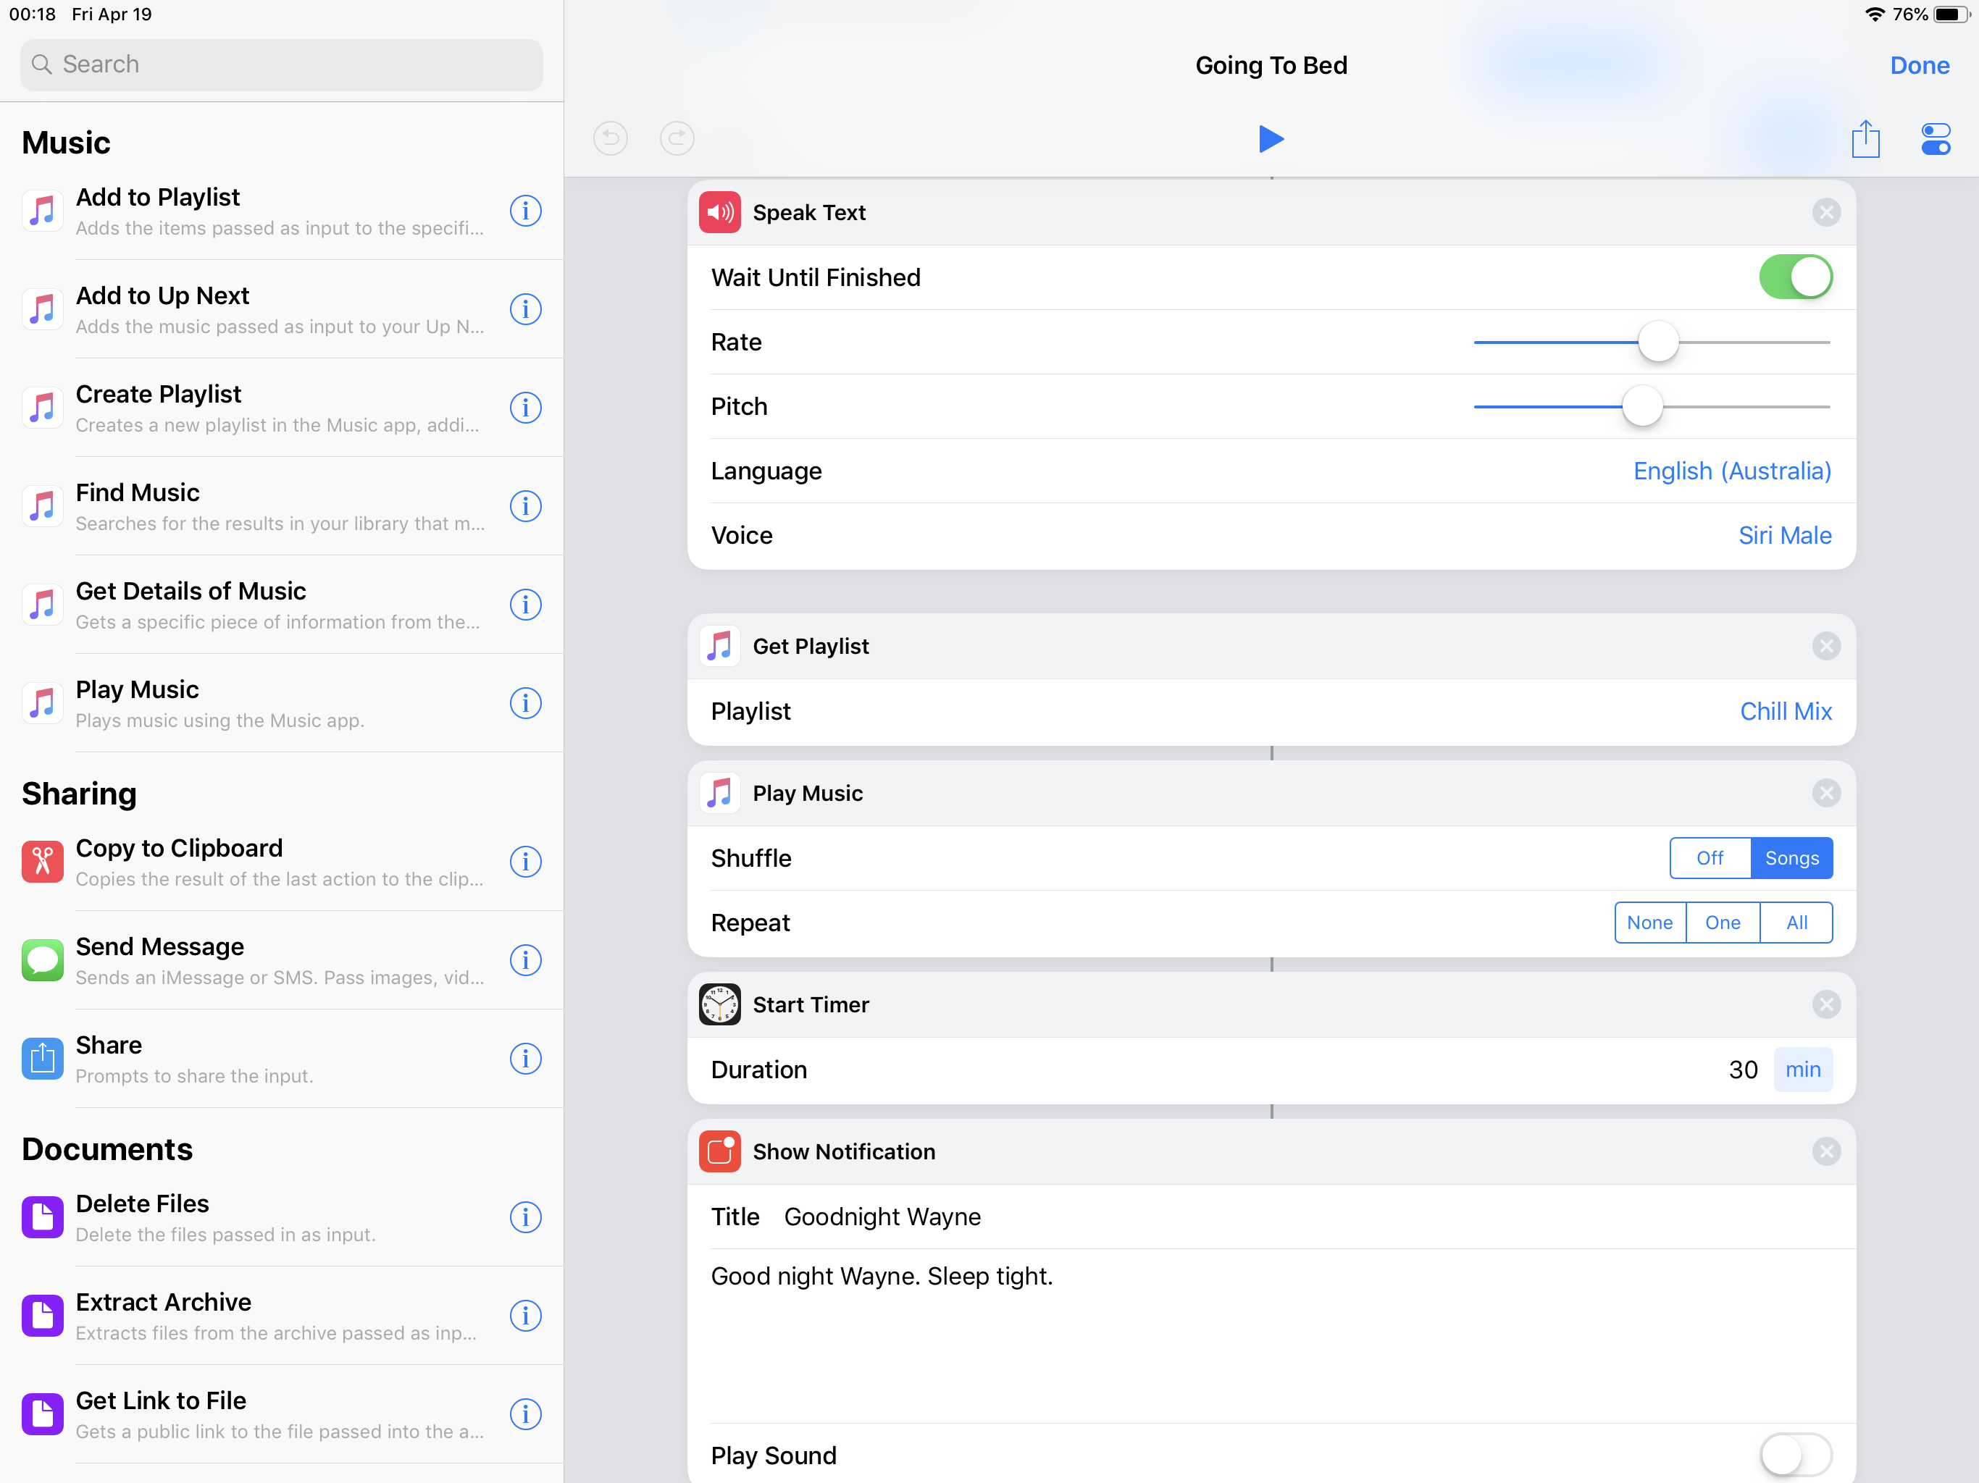Set Repeat to One

1723,923
